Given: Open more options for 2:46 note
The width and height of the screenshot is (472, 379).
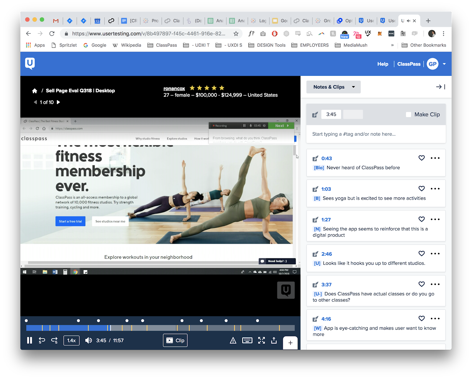Looking at the screenshot, I should pos(435,254).
